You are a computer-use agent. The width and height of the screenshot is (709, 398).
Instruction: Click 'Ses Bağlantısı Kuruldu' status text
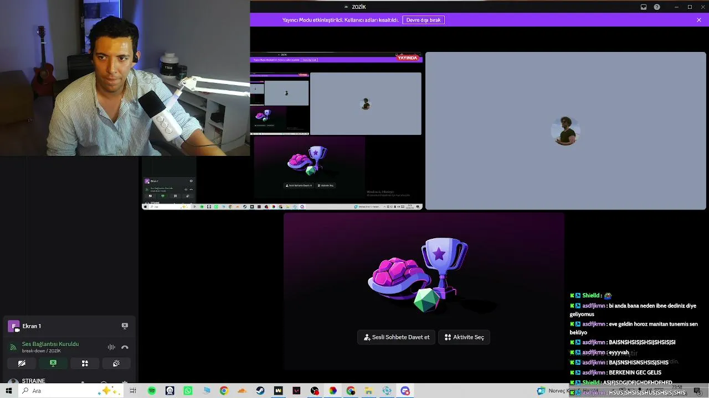[x=50, y=344]
